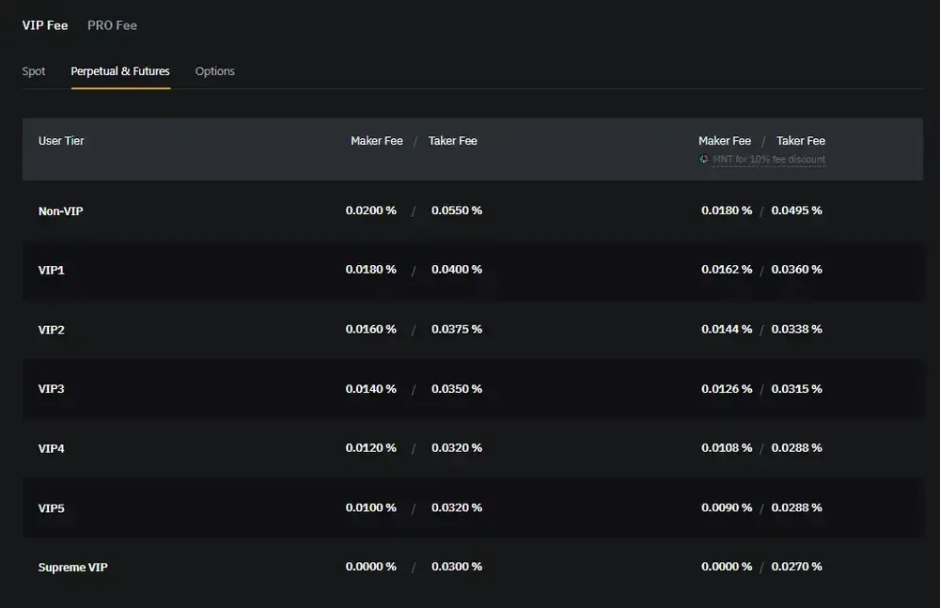940x608 pixels.
Task: Select the VIP2 tier row label
Action: tap(52, 330)
